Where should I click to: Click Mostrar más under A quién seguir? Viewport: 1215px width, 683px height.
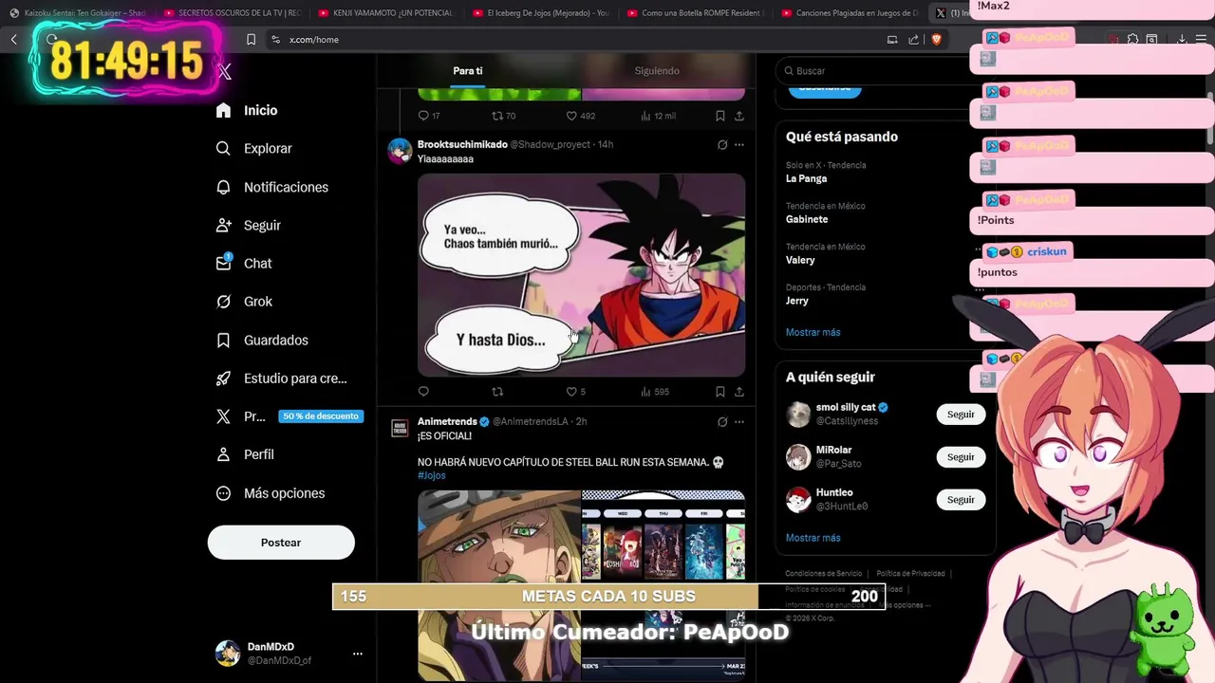tap(813, 538)
